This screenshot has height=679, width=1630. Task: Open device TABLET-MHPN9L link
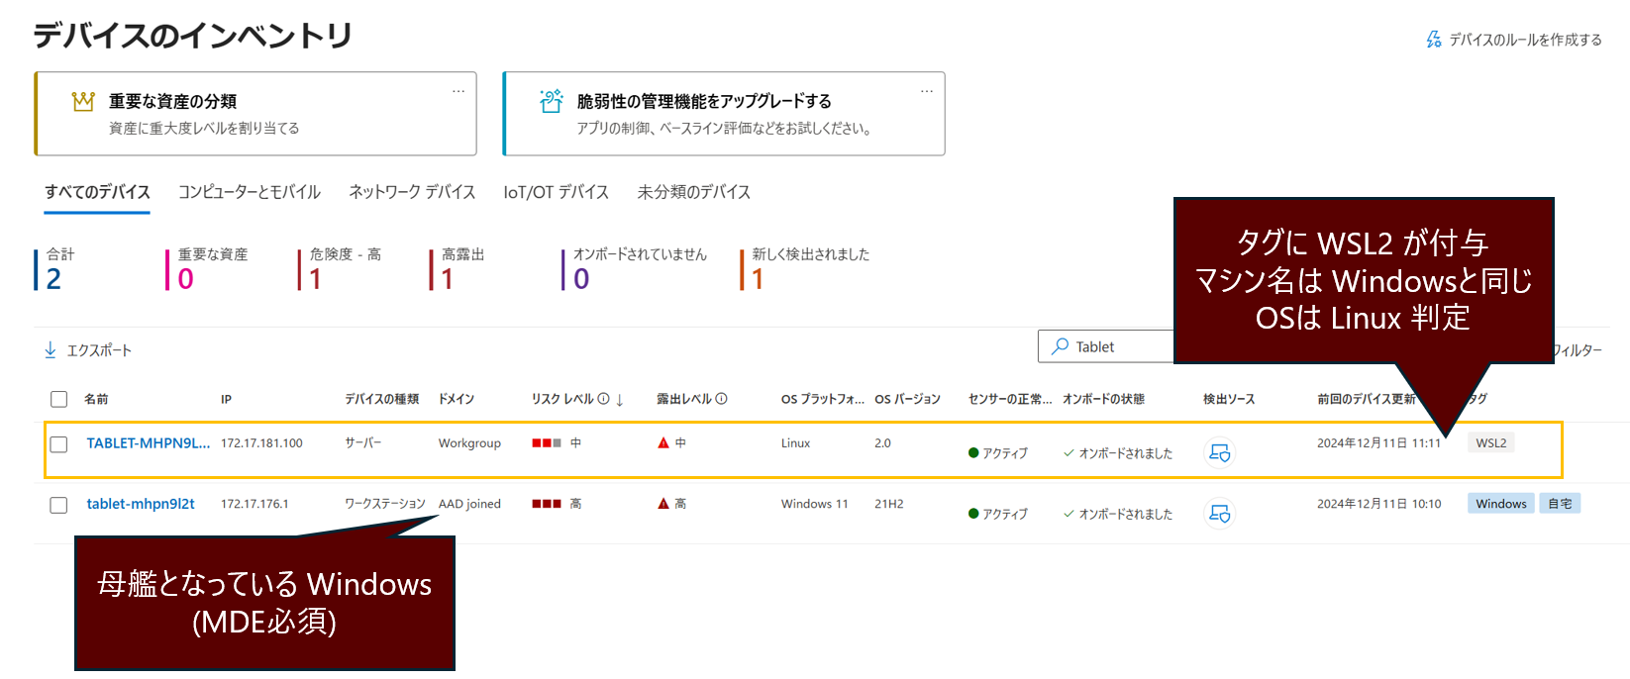click(149, 443)
